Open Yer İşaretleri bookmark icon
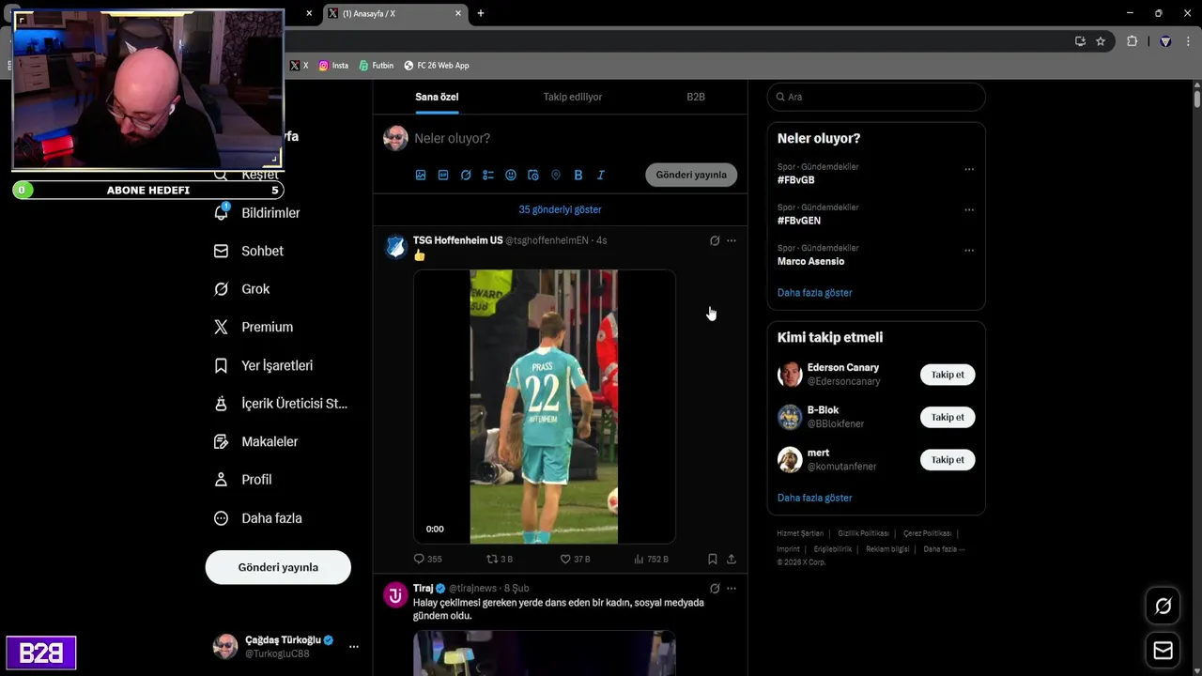The image size is (1202, 676). tap(221, 365)
